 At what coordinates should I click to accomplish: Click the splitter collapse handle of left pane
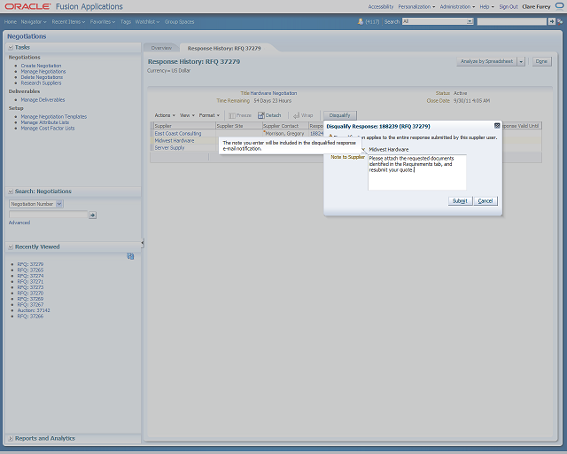coord(143,243)
